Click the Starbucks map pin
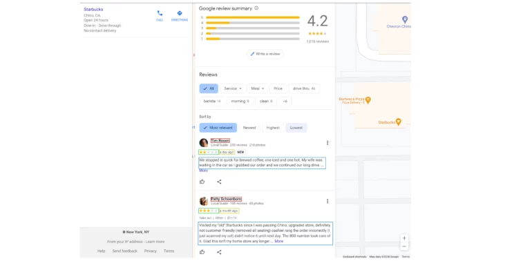Image resolution: width=514 pixels, height=261 pixels. tap(399, 122)
